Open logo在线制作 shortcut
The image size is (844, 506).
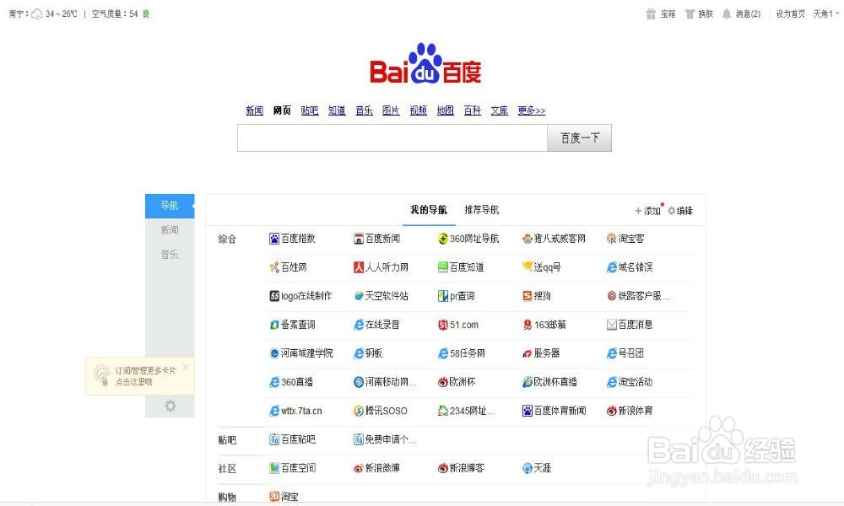tap(300, 296)
